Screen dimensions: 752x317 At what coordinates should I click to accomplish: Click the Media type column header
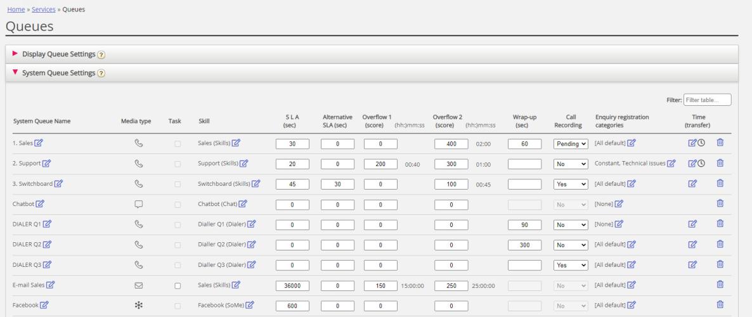click(x=136, y=121)
